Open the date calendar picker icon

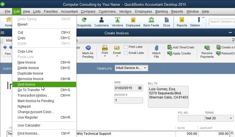[140, 88]
